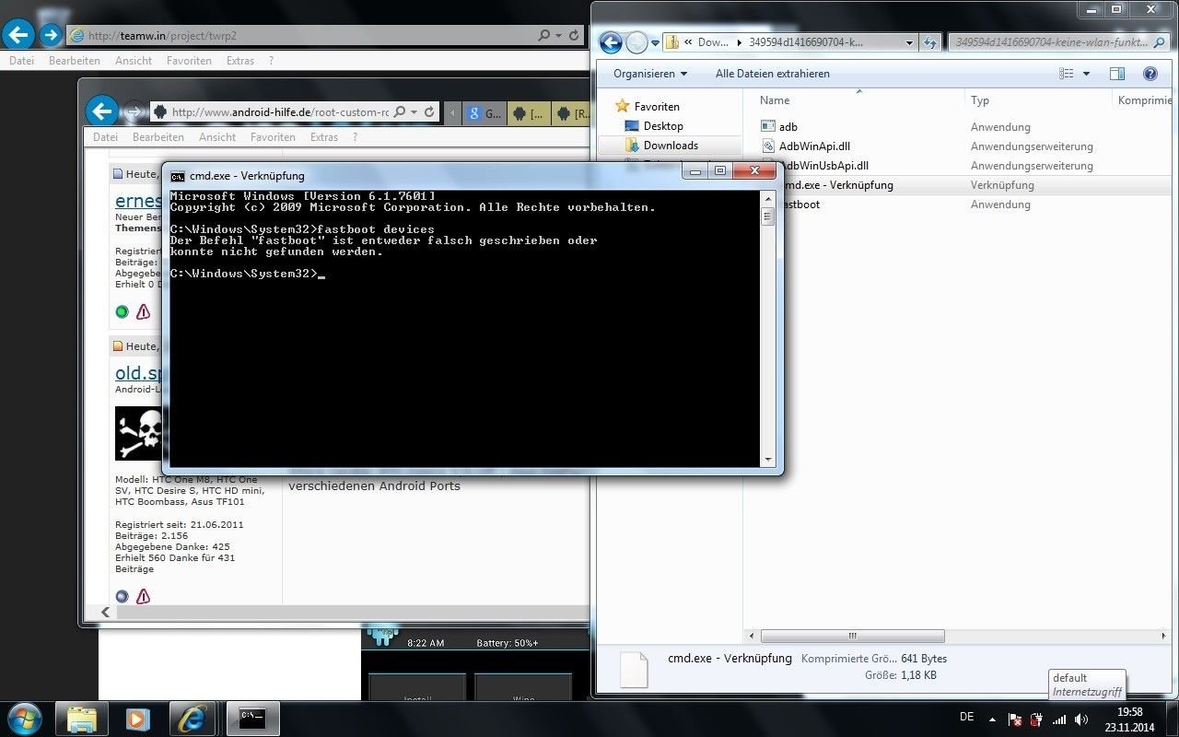Click search icon in teamw.in address bar
Screen dimensions: 1179x737
click(544, 36)
